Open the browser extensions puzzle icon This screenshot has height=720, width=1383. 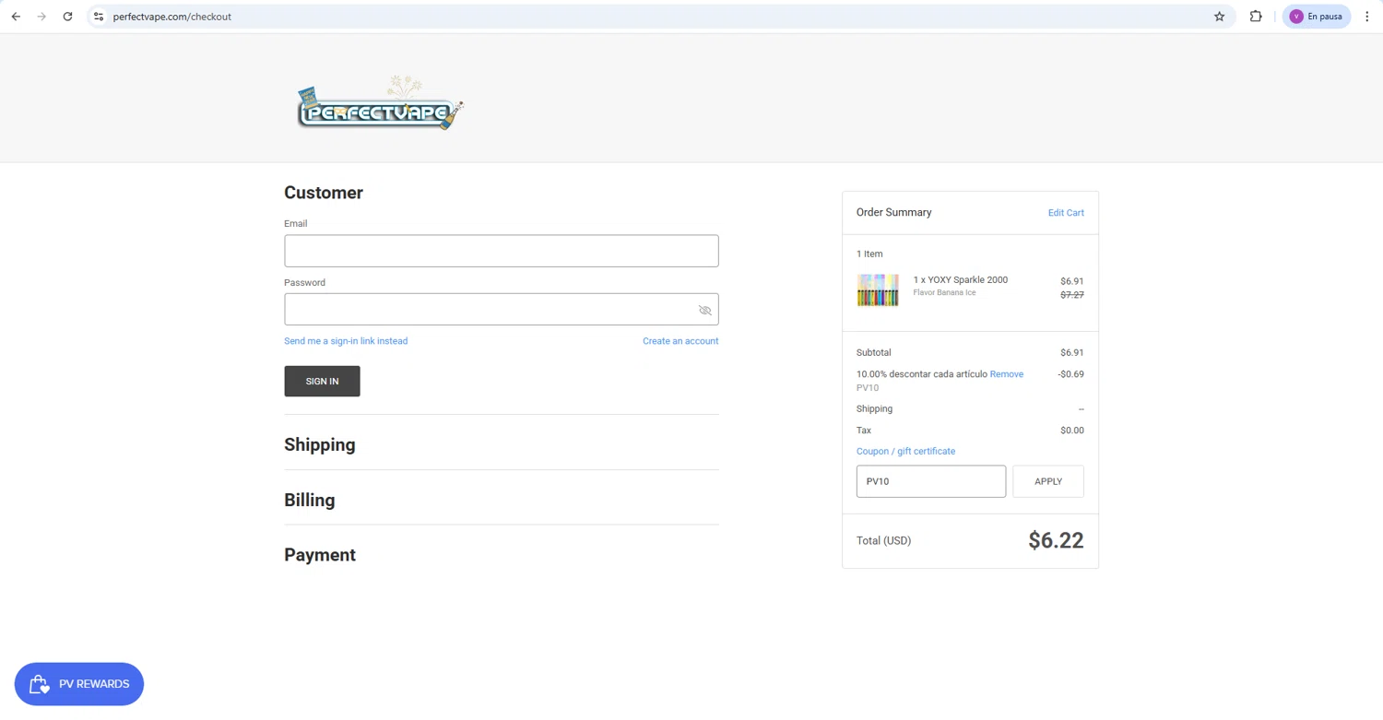click(x=1256, y=17)
